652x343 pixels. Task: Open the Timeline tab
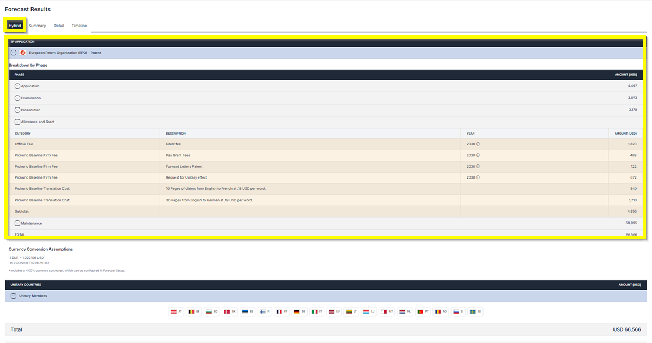79,26
